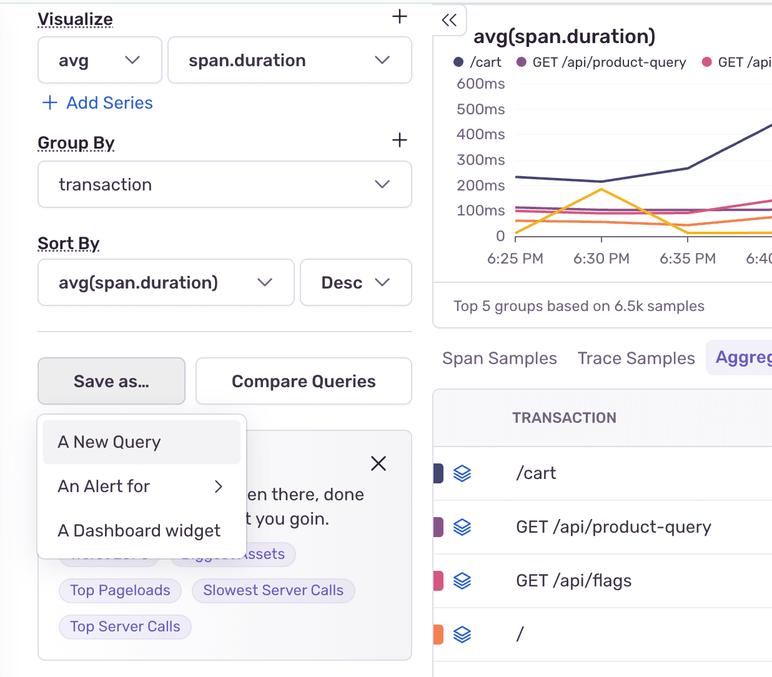Open the avg aggregate function dropdown
772x677 pixels.
pos(99,60)
